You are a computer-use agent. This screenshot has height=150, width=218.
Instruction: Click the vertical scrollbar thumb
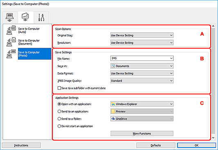pyautogui.click(x=213, y=81)
